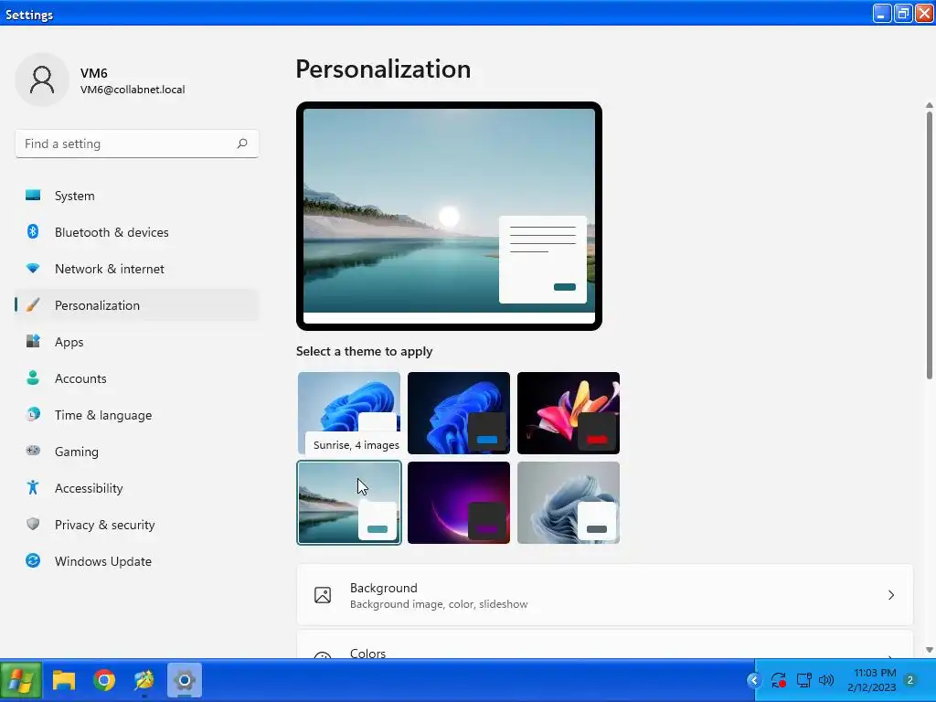
Task: Click the desktop preview image
Action: point(449,216)
